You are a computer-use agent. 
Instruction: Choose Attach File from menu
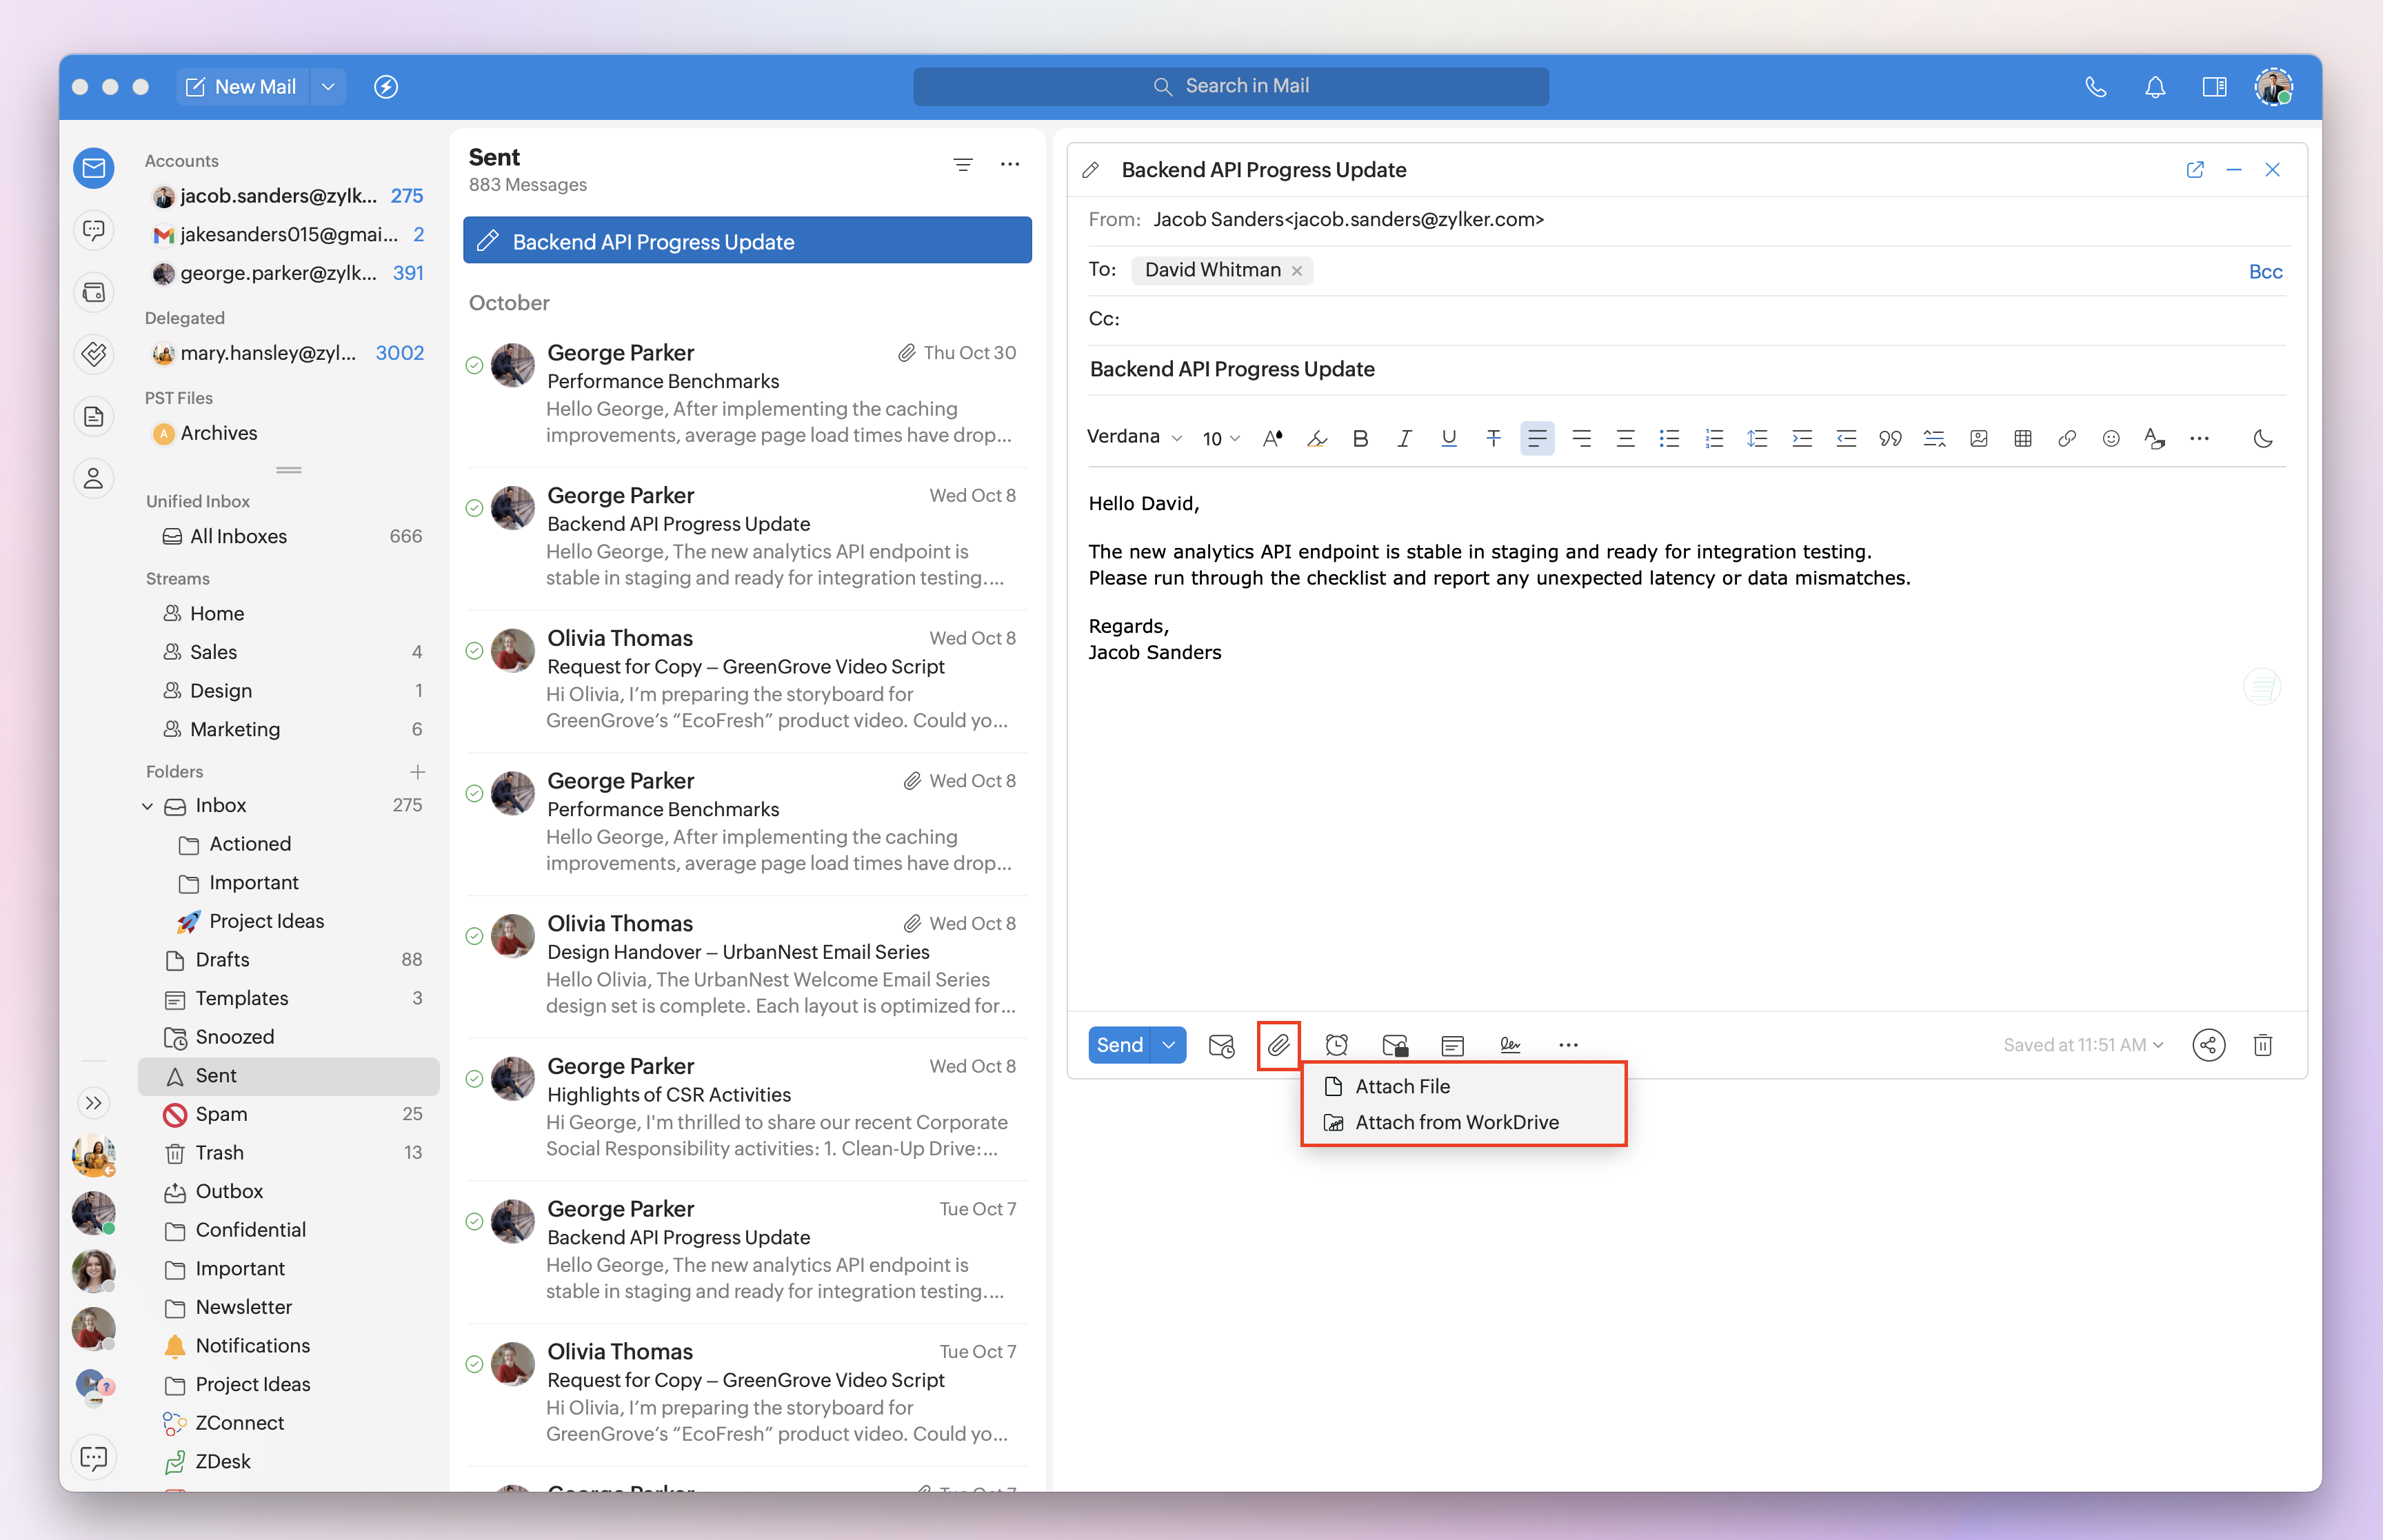pos(1402,1086)
